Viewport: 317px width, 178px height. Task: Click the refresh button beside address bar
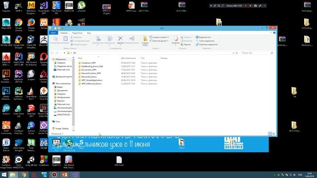[x=237, y=53]
